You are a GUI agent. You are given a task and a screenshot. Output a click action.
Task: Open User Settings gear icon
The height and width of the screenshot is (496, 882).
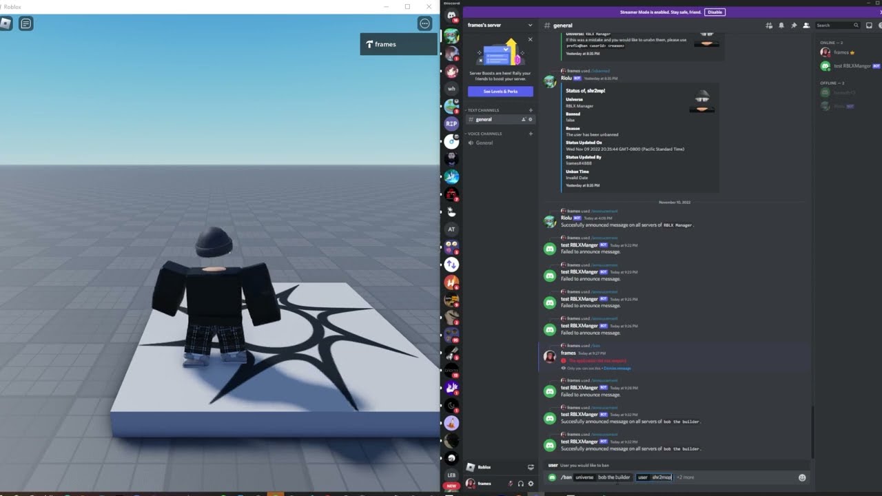[530, 484]
